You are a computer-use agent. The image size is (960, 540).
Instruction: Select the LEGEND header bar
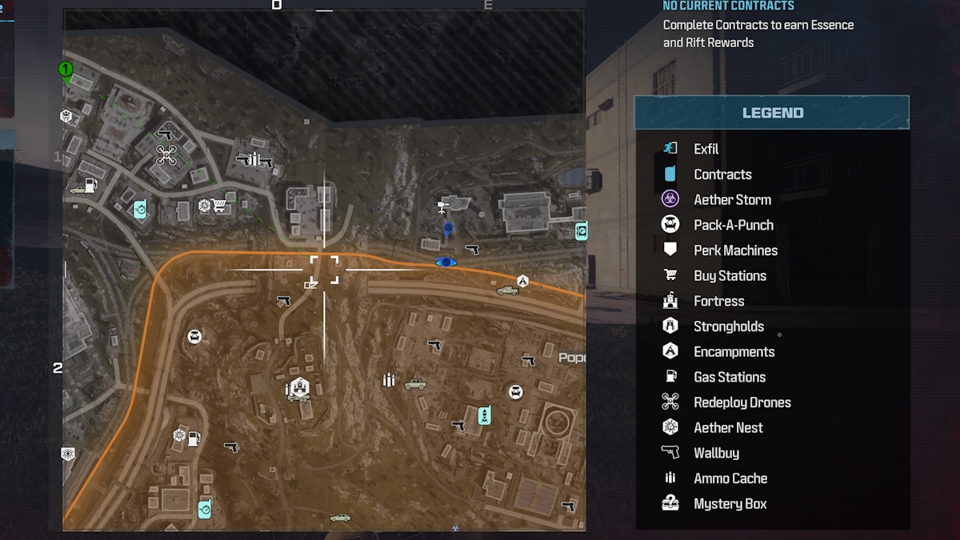772,113
